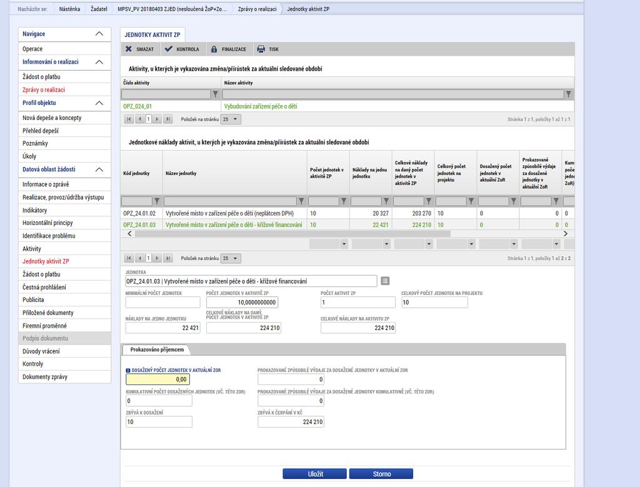Open Žadatel in the breadcrumb
Viewport: 640px width, 487px height.
pos(99,9)
